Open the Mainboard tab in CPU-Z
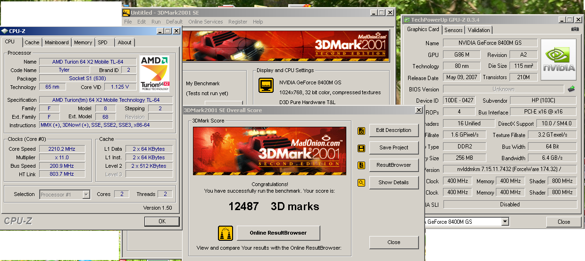The image size is (585, 261). pyautogui.click(x=57, y=42)
